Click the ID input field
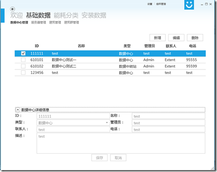 click(x=73, y=116)
